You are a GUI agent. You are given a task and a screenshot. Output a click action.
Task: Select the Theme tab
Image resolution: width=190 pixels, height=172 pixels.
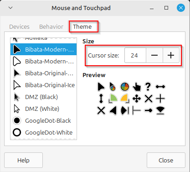click(82, 27)
